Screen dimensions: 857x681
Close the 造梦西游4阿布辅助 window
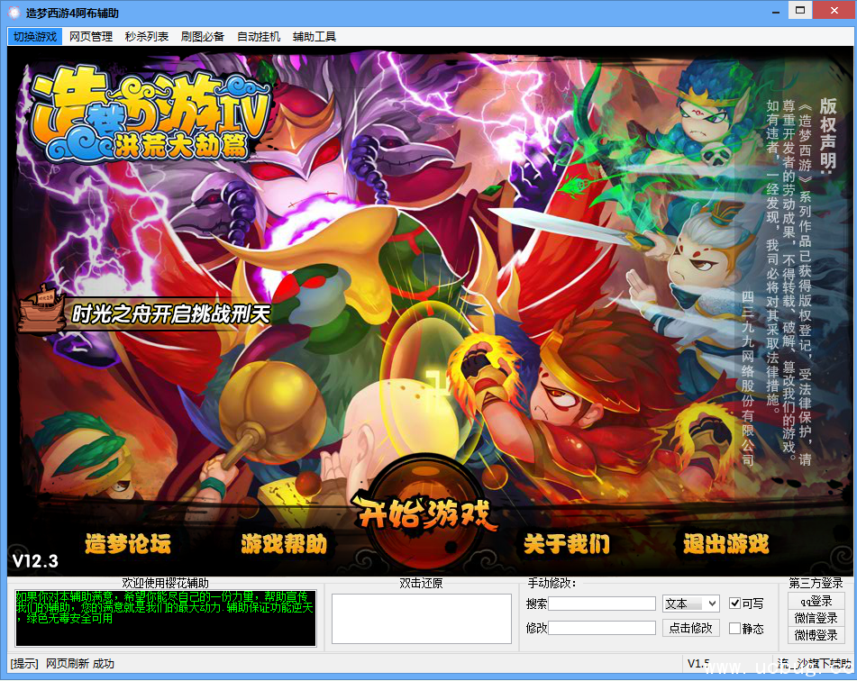tap(834, 11)
